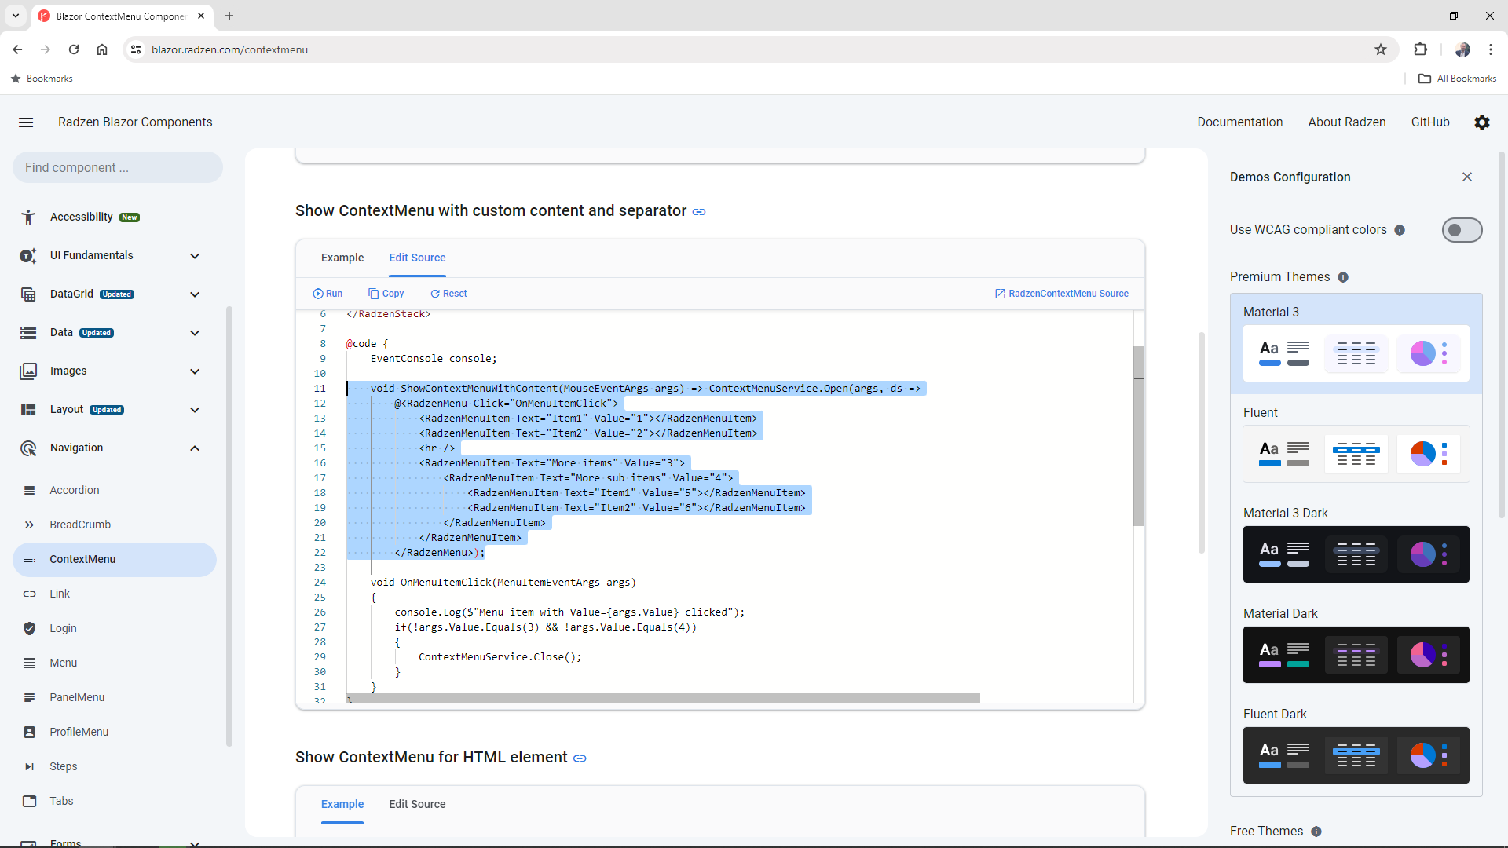
Task: Click the BreadCrumb chevrons icon
Action: coord(29,525)
